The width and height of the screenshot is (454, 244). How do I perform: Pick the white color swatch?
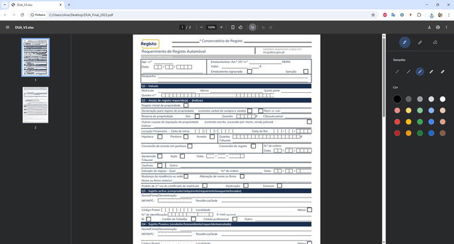click(x=443, y=99)
